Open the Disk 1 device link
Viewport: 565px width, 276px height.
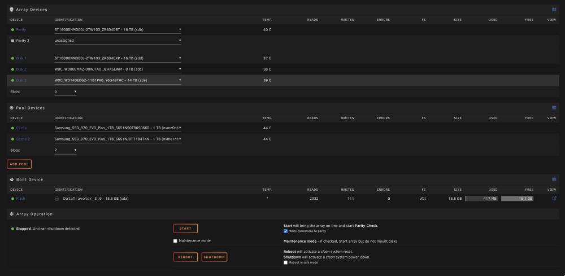pyautogui.click(x=21, y=58)
